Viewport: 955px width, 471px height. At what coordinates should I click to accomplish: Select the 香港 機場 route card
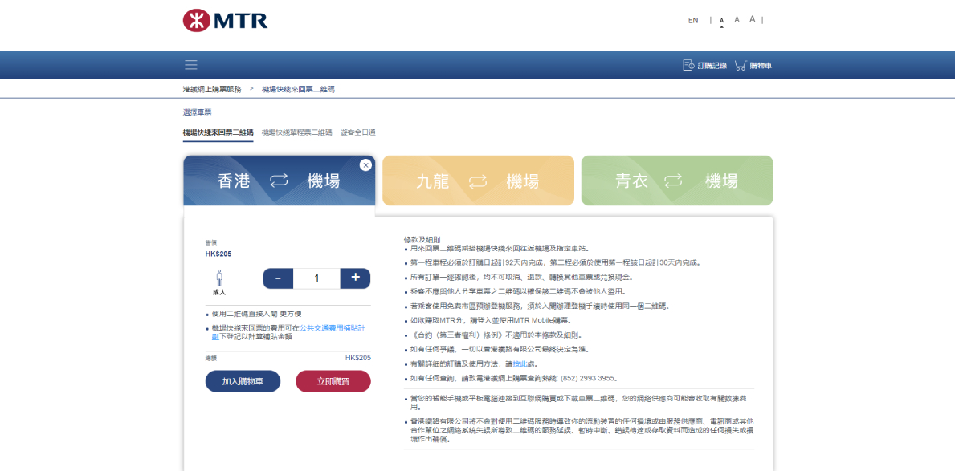tap(279, 181)
